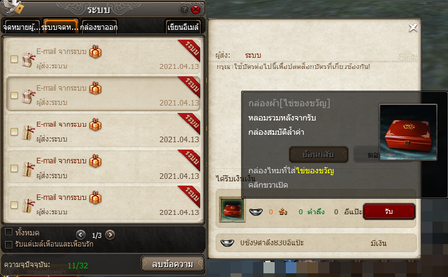The height and width of the screenshot is (277, 448).
Task: Click the silver ingot icon in the balance row
Action: (227, 243)
